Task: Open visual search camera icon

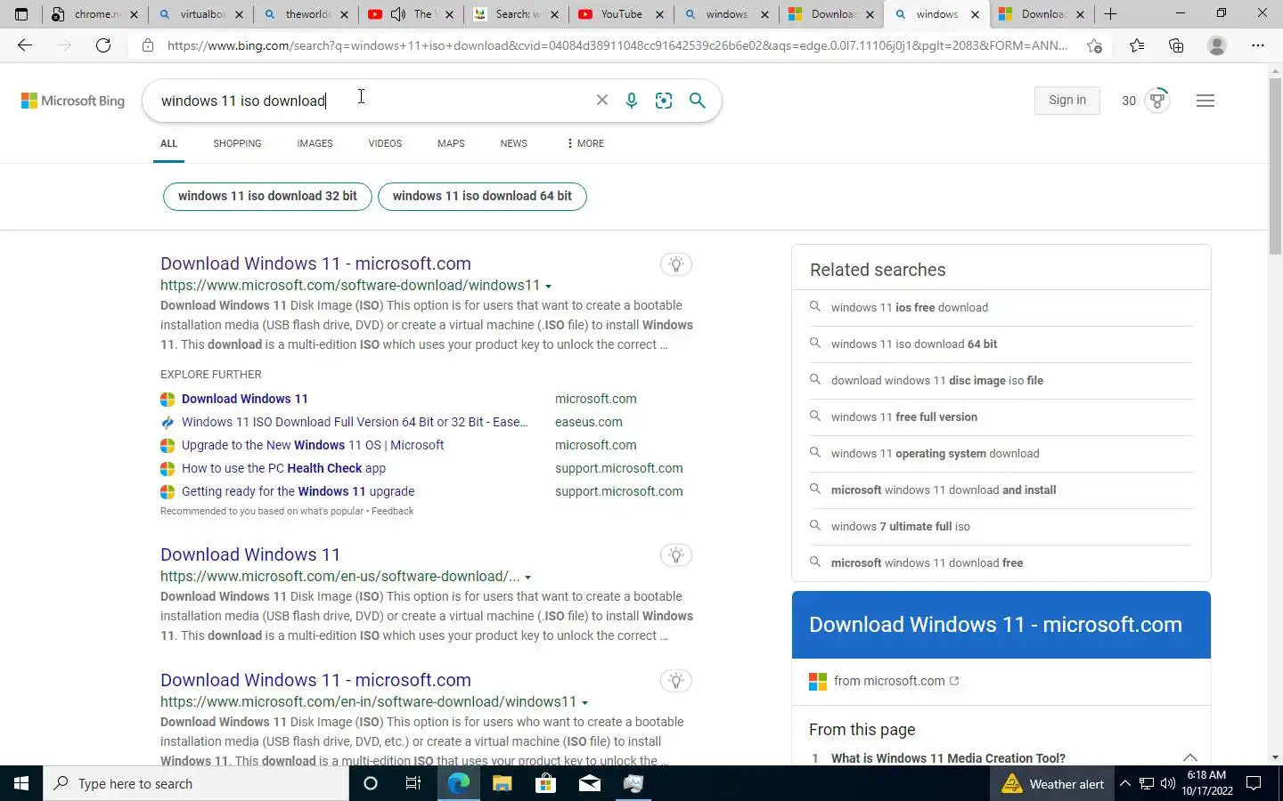Action: pos(664,101)
